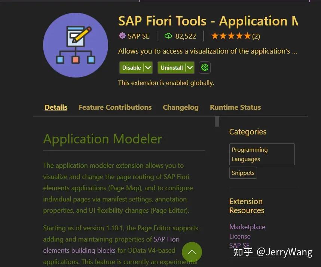This screenshot has height=267, width=321.
Task: Click the Application Modeler extension logo
Action: tap(76, 45)
